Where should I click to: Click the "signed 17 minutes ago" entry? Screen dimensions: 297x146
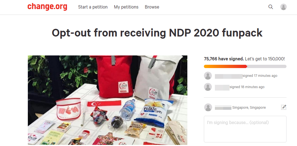(x=260, y=76)
